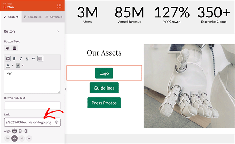
Task: Click the Button Sub Text field
Action: (32, 105)
